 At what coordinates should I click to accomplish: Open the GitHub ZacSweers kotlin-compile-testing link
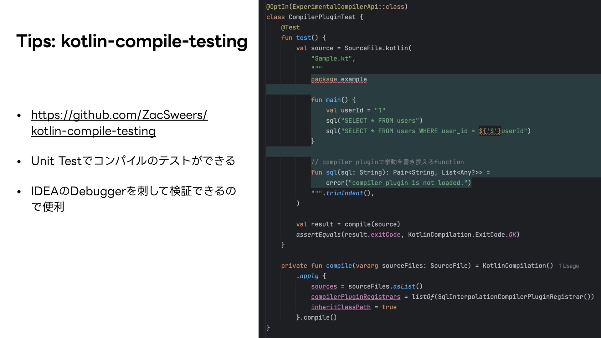pos(119,115)
